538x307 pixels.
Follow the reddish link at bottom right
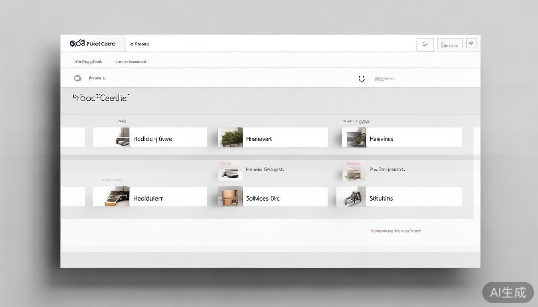pos(395,231)
